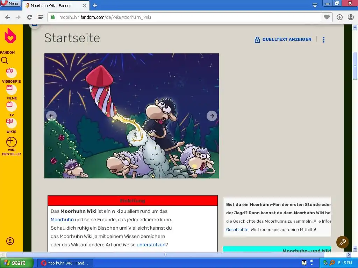
Task: Open the Videospiele gamepad icon
Action: coord(11,73)
